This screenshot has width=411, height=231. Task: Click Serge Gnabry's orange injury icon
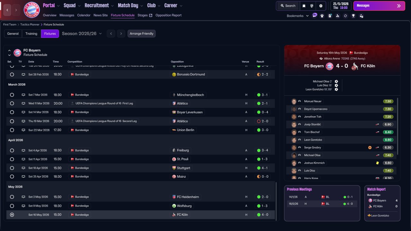point(370,148)
